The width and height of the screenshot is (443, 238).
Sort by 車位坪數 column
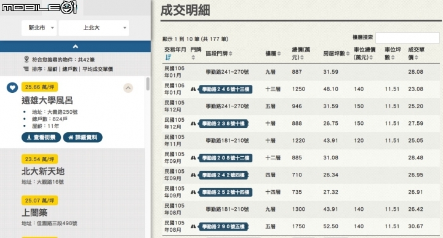(393, 54)
